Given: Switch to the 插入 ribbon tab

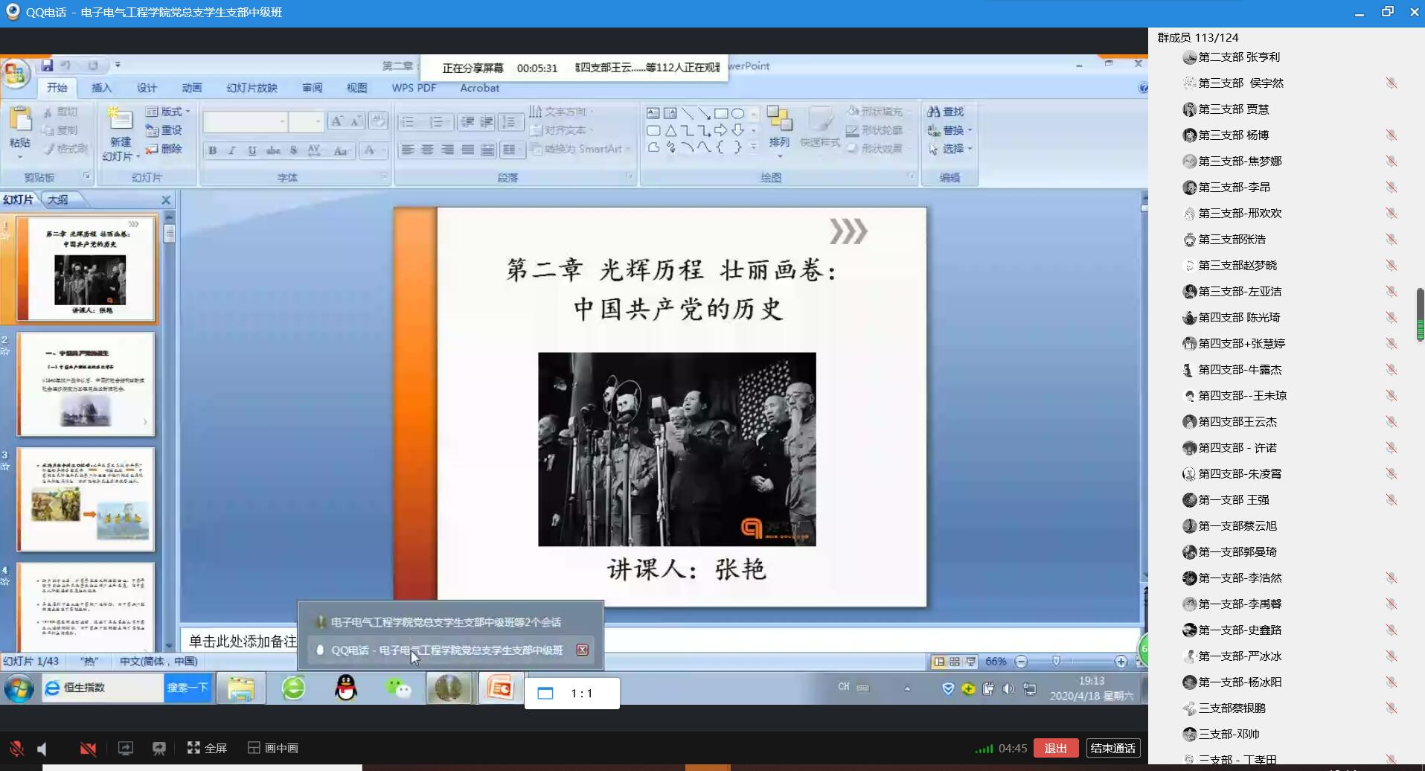Looking at the screenshot, I should (101, 88).
